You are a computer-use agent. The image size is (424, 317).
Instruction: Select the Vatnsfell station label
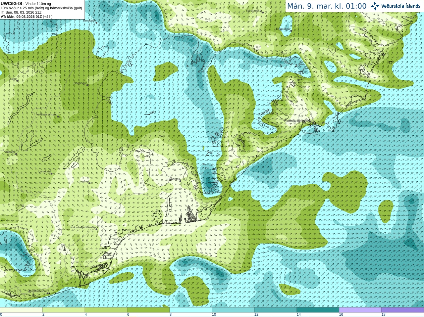[10, 152]
